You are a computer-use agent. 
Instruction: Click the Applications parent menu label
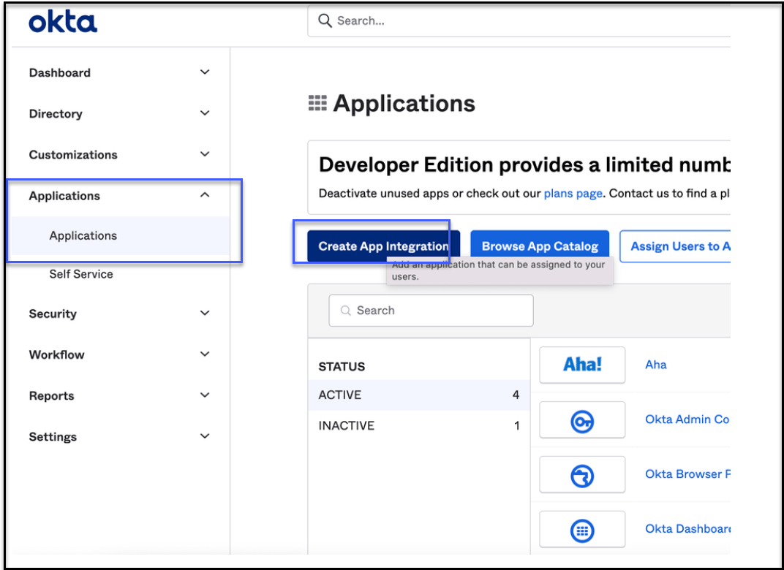[x=64, y=196]
